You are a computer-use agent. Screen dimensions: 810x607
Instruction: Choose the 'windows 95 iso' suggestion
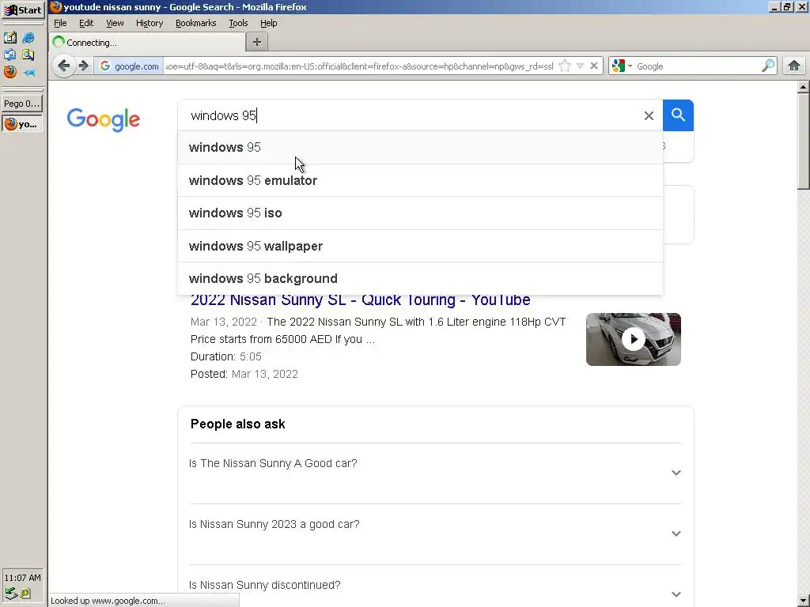420,213
